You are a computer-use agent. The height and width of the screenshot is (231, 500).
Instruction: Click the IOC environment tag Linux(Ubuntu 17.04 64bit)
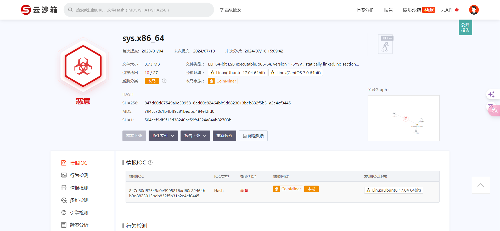click(394, 190)
